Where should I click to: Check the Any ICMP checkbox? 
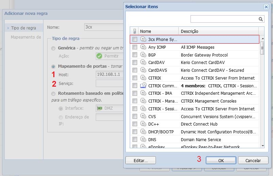tap(134, 47)
